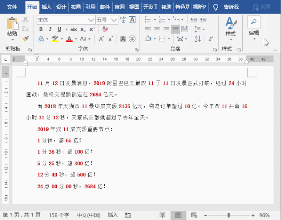Toggle Bold formatting
This screenshot has height=220, width=281.
[x=41, y=29]
